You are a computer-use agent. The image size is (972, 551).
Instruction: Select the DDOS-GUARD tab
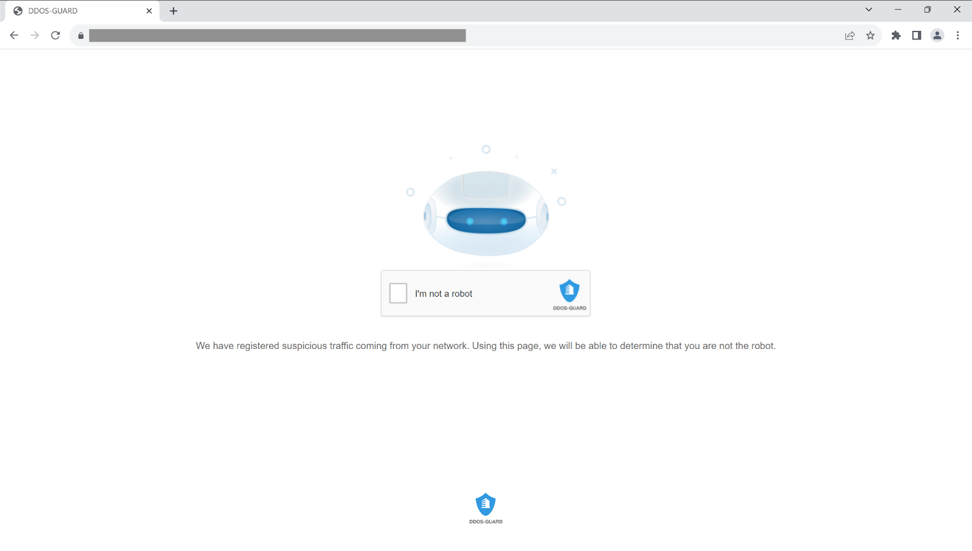(x=83, y=11)
